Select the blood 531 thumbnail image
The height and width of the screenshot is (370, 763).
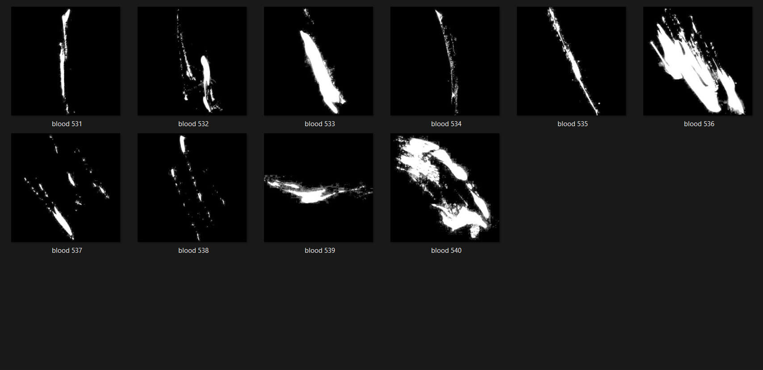[x=66, y=61]
